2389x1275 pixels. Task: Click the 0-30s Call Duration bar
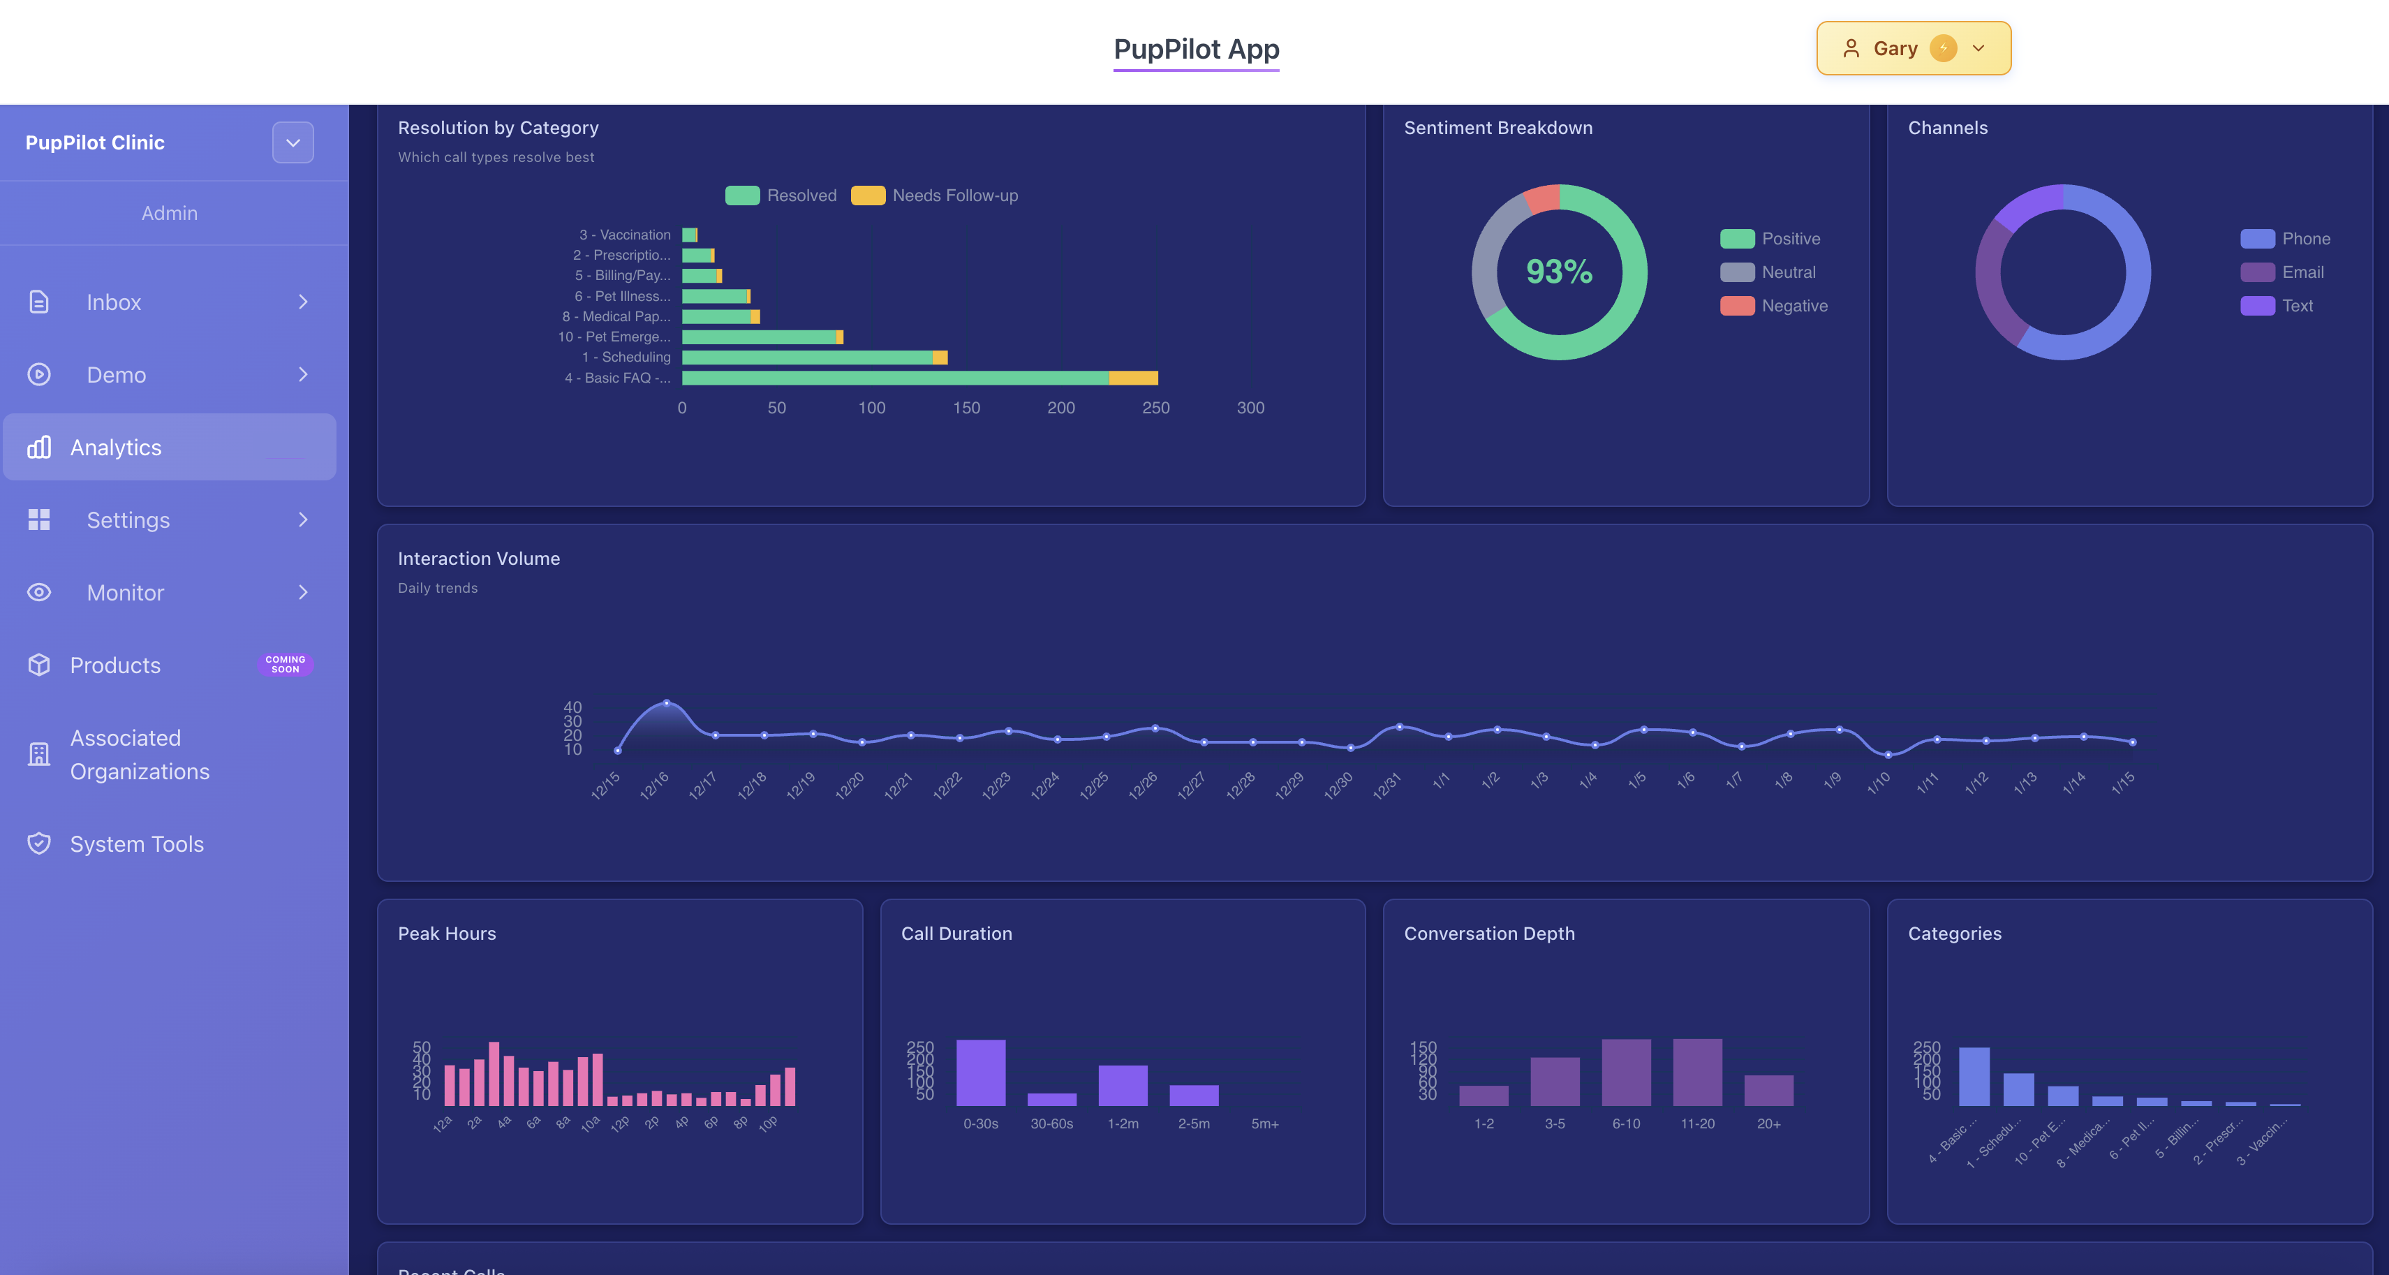980,1073
